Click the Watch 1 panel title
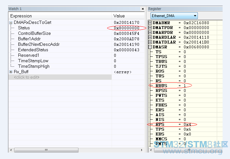The height and width of the screenshot is (159, 230). pos(15,9)
